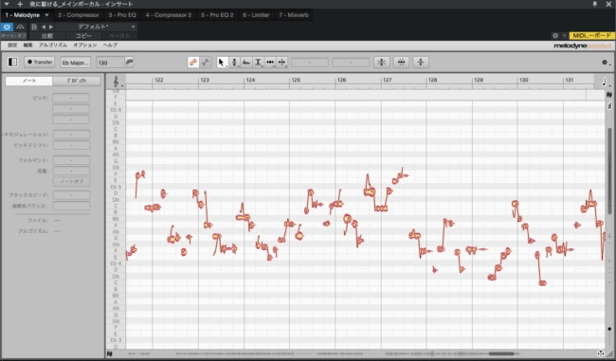This screenshot has height=361, width=616.
Task: Select the プロジェクト tab
Action: 77,81
